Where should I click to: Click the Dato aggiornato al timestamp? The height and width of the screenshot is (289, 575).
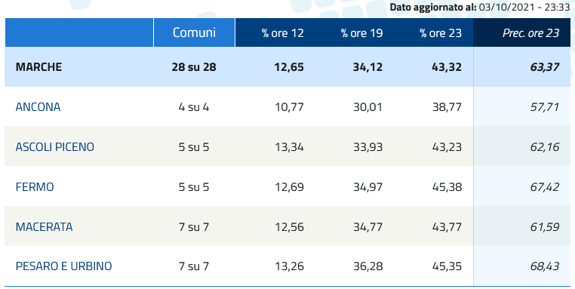480,7
